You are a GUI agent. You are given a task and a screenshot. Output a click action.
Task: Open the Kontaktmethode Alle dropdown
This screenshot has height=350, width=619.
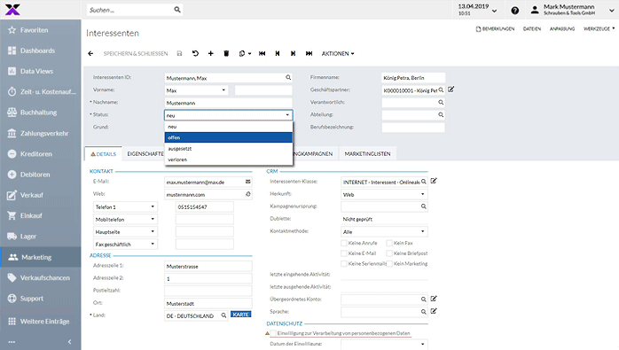click(x=422, y=231)
